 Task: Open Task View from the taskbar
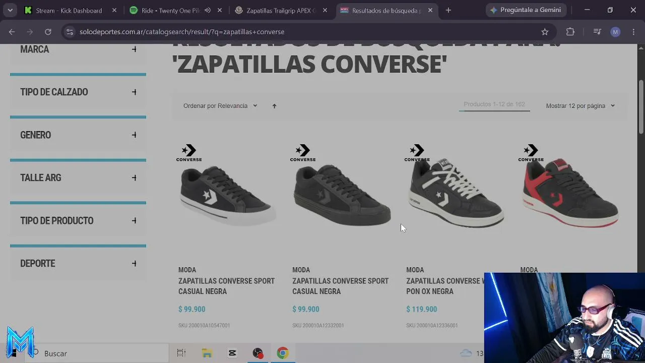tap(181, 353)
